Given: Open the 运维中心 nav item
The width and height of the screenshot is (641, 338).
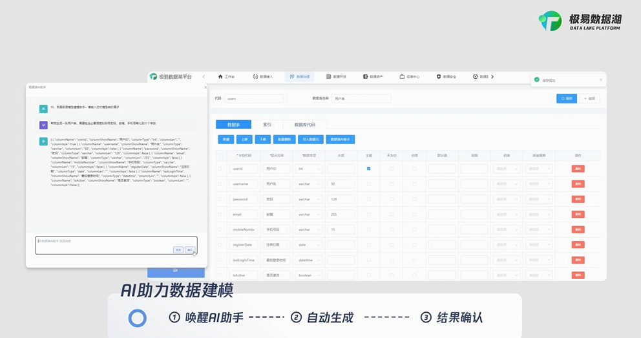Looking at the screenshot, I should [402, 76].
